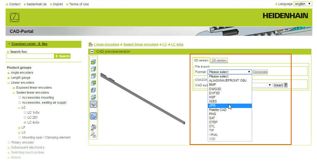The image size is (317, 167).
Task: Open the Contact link
Action: (x=15, y=4)
